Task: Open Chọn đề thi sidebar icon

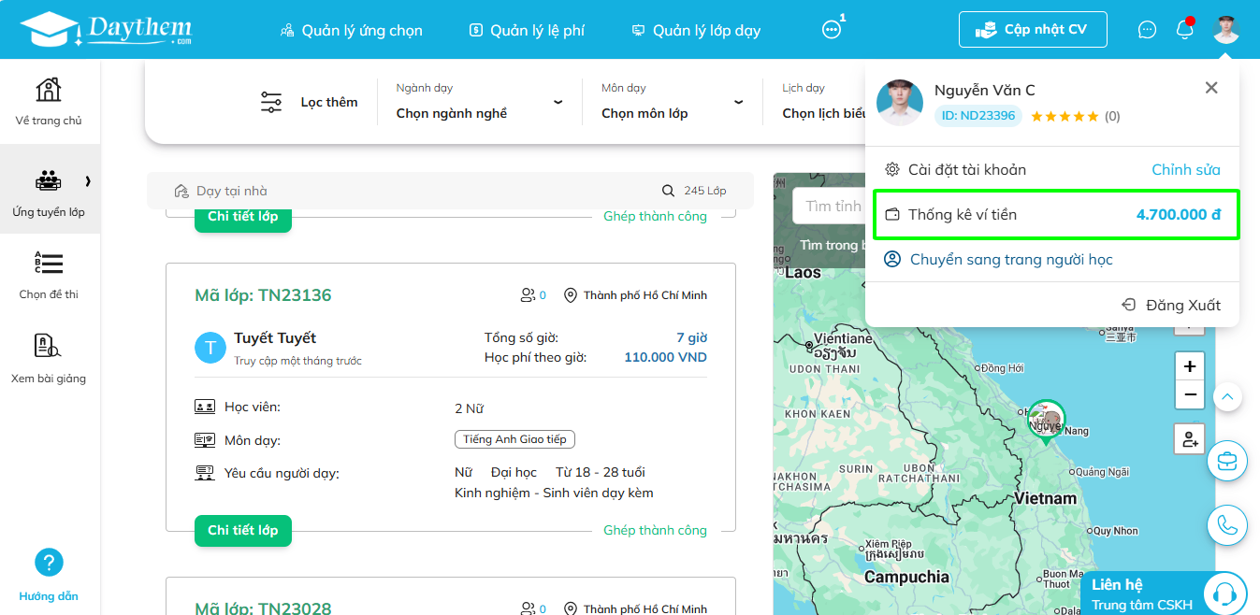Action: (x=49, y=264)
